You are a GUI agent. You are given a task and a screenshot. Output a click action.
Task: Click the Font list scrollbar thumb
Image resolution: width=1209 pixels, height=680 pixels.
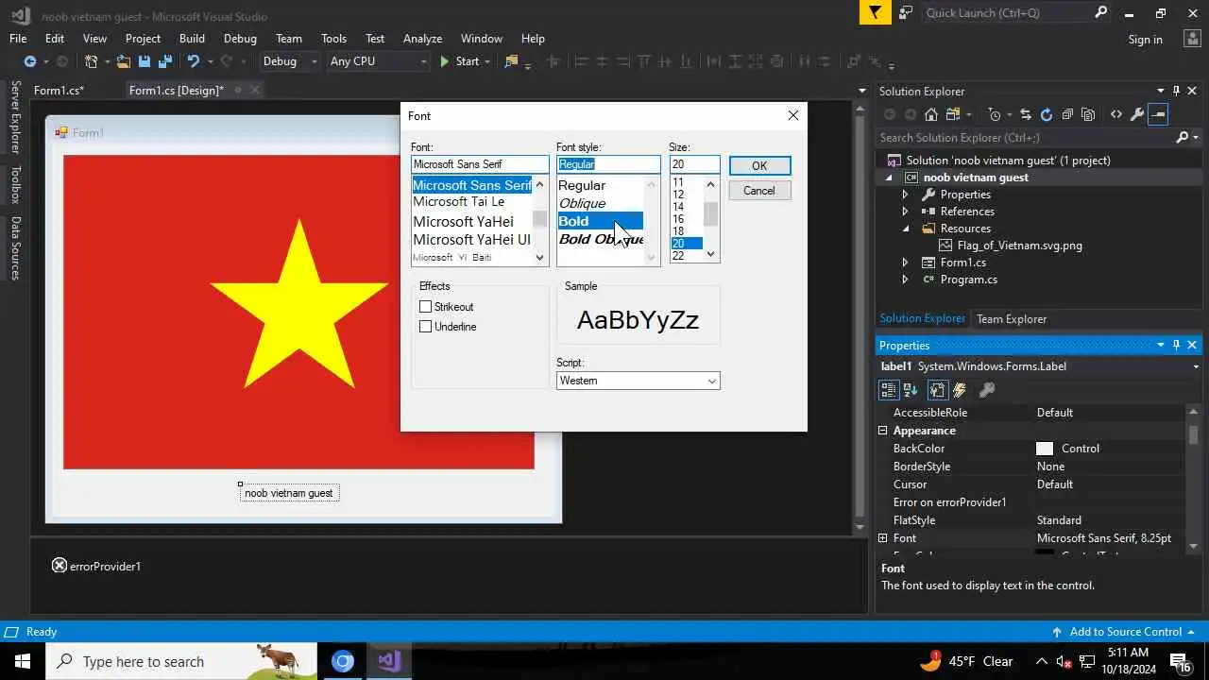click(x=540, y=219)
